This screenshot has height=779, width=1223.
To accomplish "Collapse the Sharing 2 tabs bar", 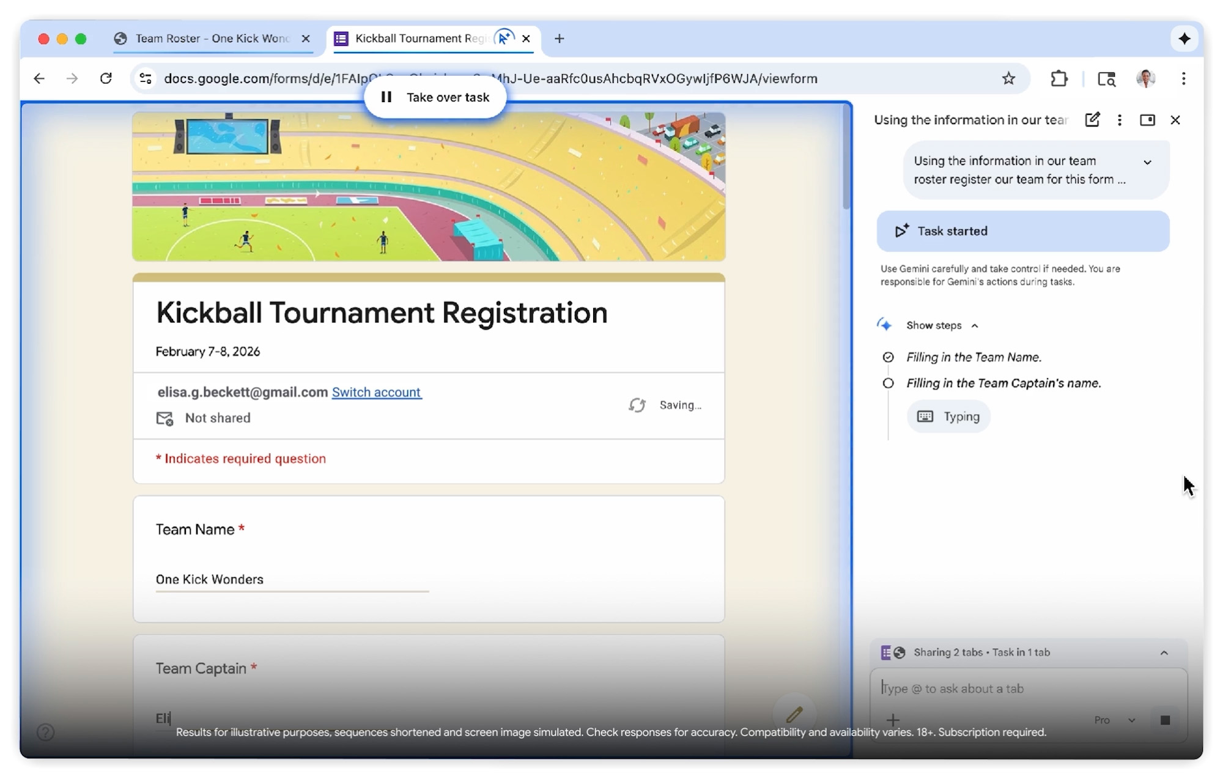I will click(x=1164, y=652).
